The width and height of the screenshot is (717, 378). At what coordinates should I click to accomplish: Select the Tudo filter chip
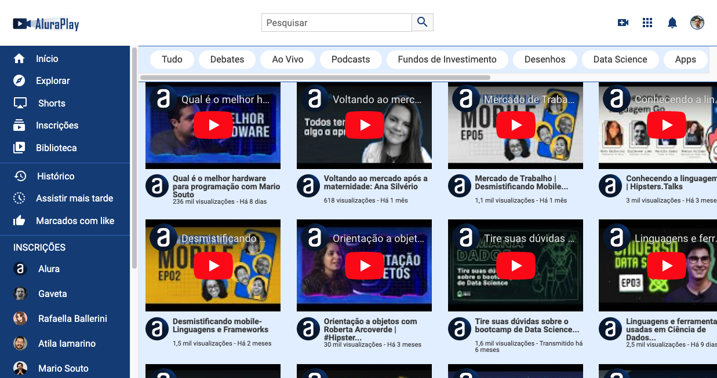pos(172,59)
